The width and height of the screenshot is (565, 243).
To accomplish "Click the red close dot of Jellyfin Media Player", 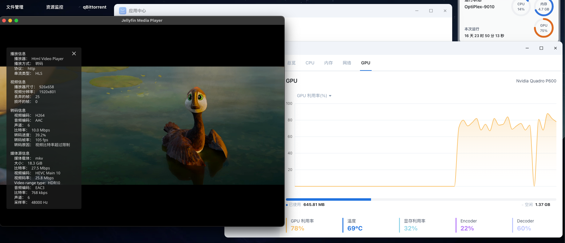I will tap(4, 21).
